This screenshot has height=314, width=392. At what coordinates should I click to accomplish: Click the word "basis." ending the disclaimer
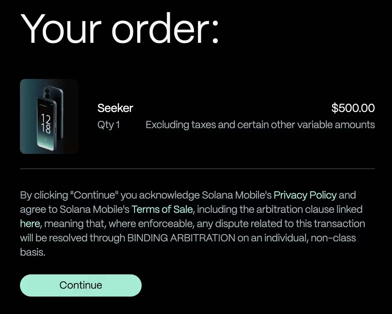(x=33, y=252)
